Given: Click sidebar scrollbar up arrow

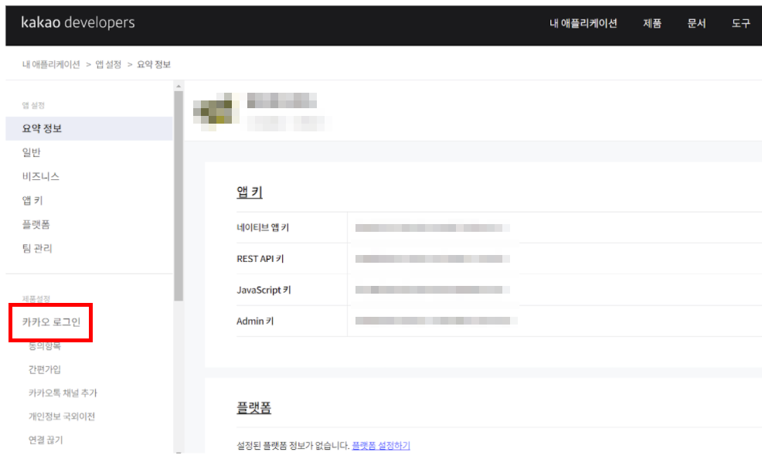Looking at the screenshot, I should [179, 86].
